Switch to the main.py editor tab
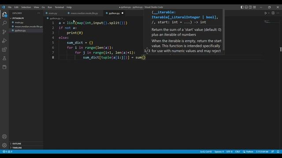Viewport: 282px width, 158px height. (x=53, y=13)
